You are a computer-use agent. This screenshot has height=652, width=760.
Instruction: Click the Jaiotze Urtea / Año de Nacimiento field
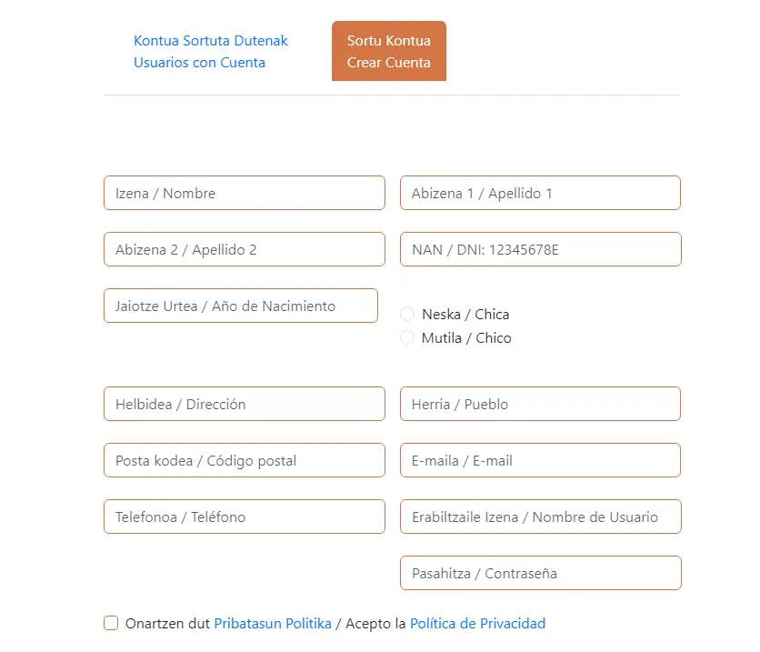click(x=241, y=306)
